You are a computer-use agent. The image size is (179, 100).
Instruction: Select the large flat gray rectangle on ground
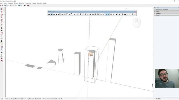(30, 66)
